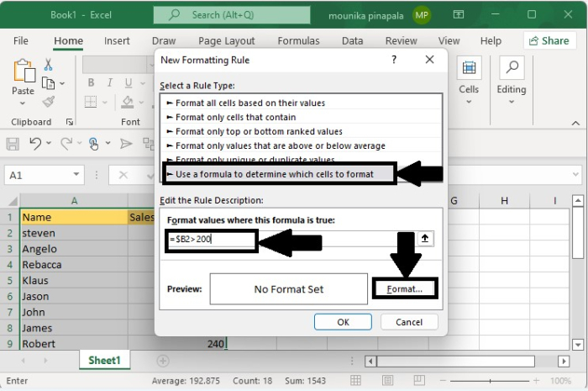
Task: Expand the Borders dropdown arrow
Action: click(105, 102)
